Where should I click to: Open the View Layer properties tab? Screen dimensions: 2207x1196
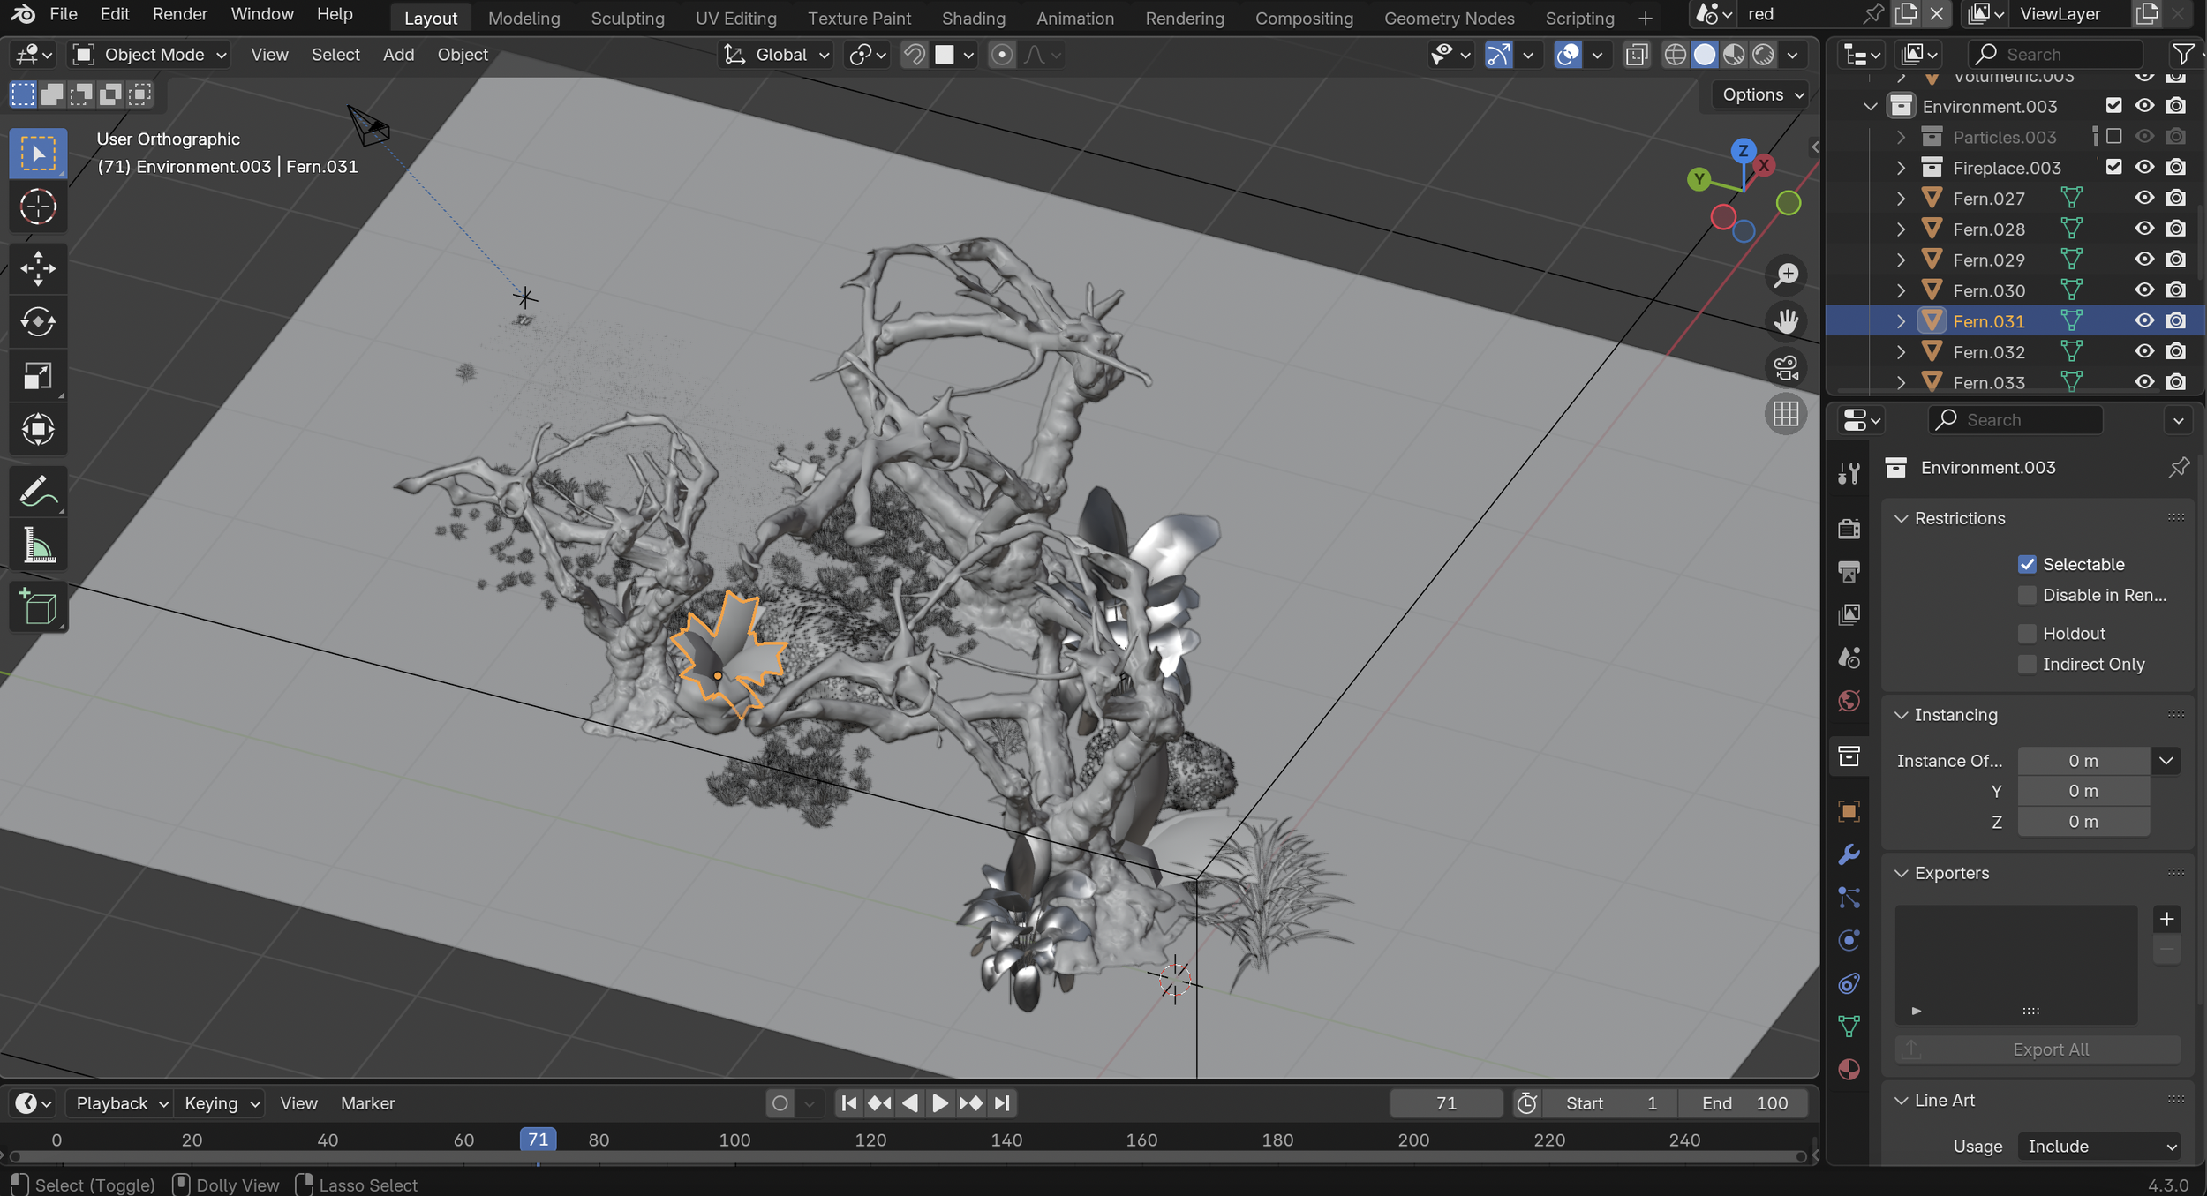pos(1849,614)
